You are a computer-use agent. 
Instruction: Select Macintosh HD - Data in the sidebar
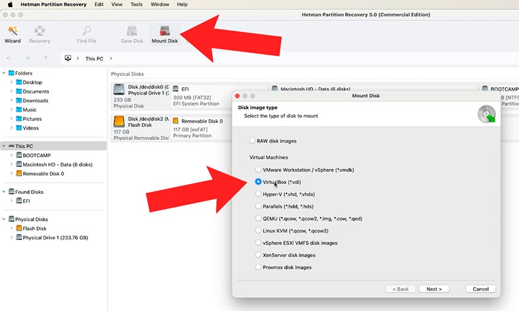pos(57,164)
